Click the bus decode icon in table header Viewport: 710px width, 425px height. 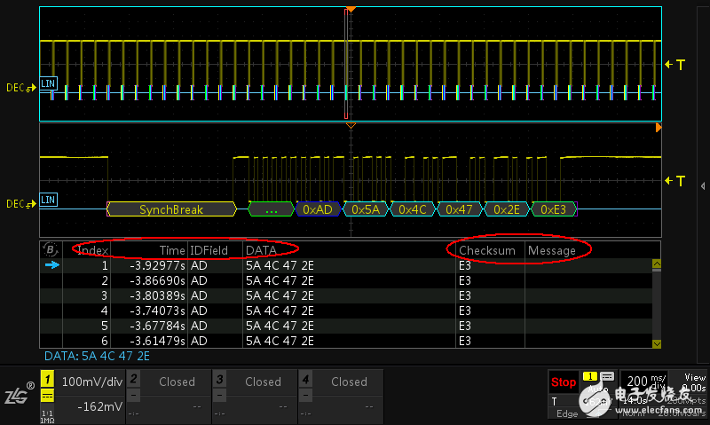pyautogui.click(x=51, y=249)
